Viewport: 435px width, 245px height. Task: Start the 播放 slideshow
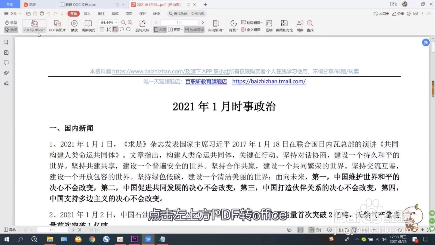pyautogui.click(x=74, y=26)
